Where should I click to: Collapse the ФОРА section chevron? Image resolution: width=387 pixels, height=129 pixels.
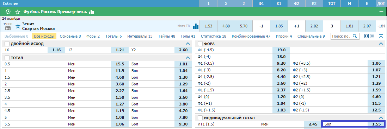pos(381,44)
